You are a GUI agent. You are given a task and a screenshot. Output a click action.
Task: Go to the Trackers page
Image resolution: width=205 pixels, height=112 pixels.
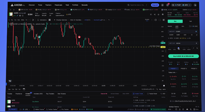(x=48, y=5)
